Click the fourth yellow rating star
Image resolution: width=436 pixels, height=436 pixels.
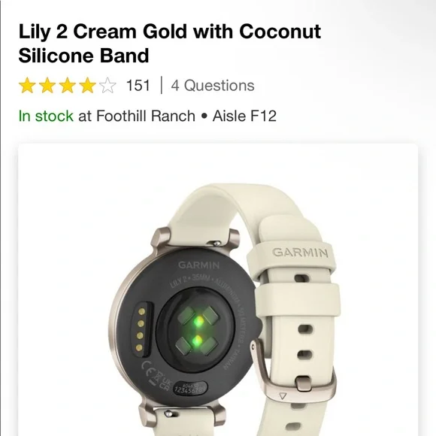[87, 86]
